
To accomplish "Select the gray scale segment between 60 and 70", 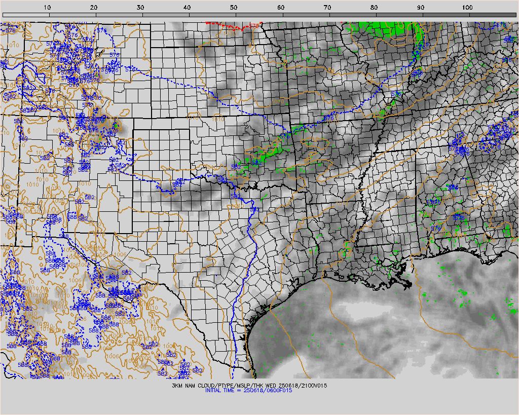I will click(307, 15).
